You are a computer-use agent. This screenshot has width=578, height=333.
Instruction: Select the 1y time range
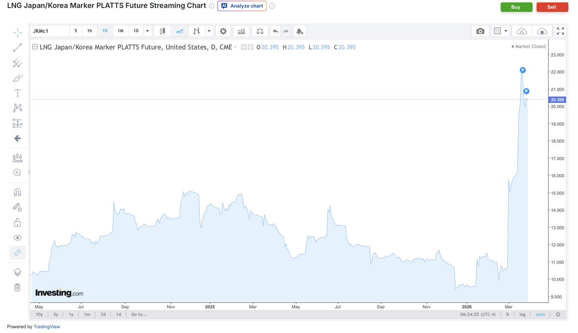tap(71, 314)
